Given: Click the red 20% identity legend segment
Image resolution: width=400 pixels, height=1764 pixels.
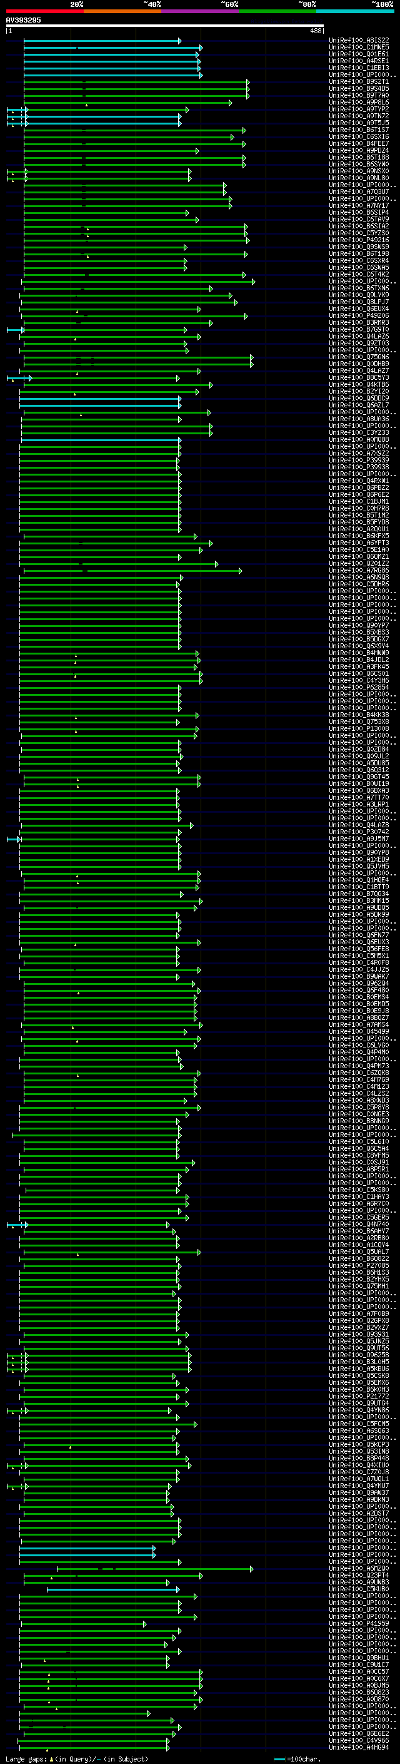Looking at the screenshot, I should 44,11.
